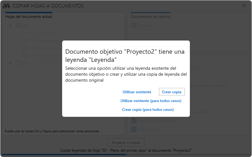Toggle Copiar vistas de dibujo checkbox
The height and width of the screenshot is (157, 252).
(134, 121)
